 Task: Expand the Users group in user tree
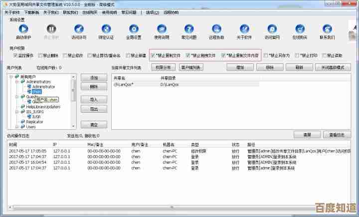click(16, 127)
